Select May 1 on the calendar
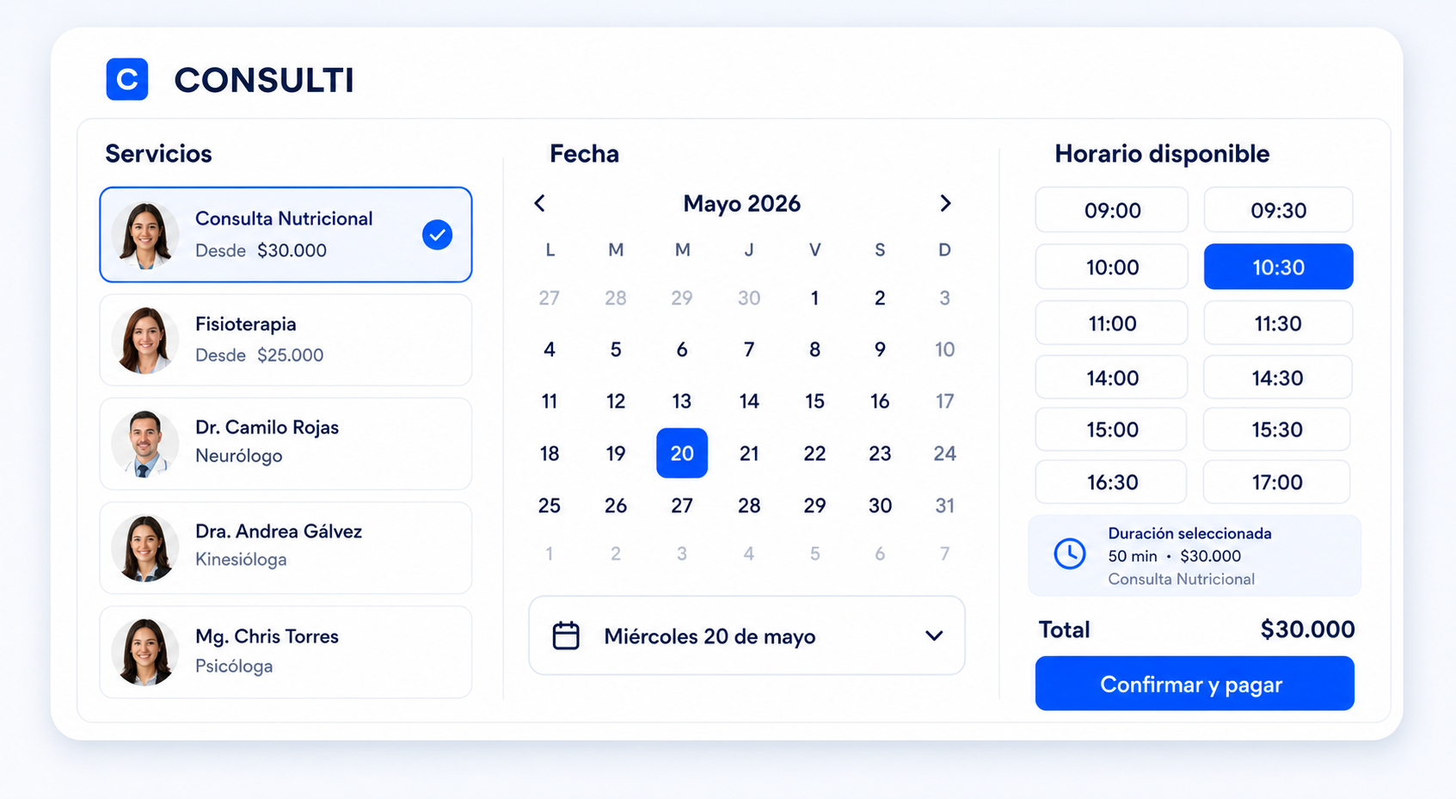The width and height of the screenshot is (1456, 799). click(814, 298)
